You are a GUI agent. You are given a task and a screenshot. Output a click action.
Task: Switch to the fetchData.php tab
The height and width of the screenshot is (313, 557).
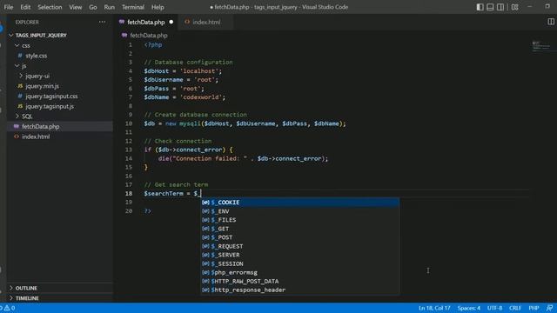point(145,22)
